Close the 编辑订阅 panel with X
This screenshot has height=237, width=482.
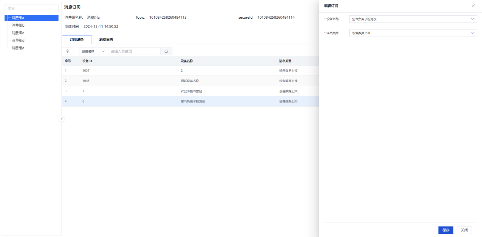[x=473, y=6]
